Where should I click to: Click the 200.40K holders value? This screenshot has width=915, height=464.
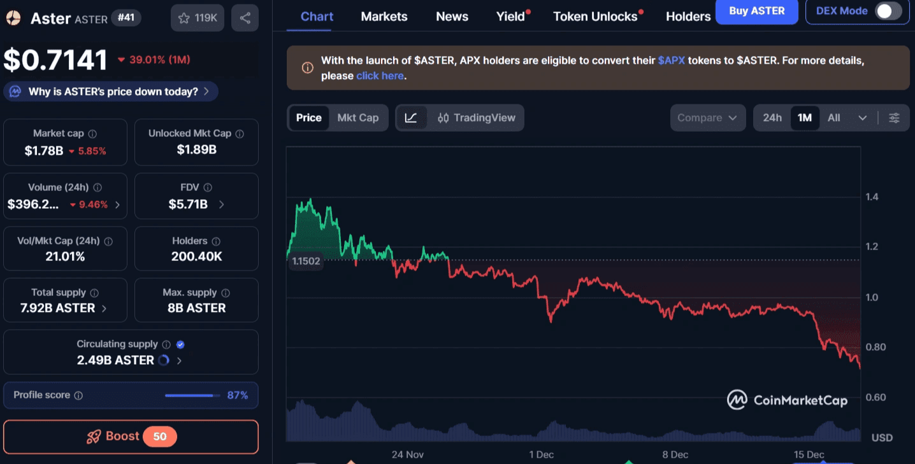pos(196,257)
